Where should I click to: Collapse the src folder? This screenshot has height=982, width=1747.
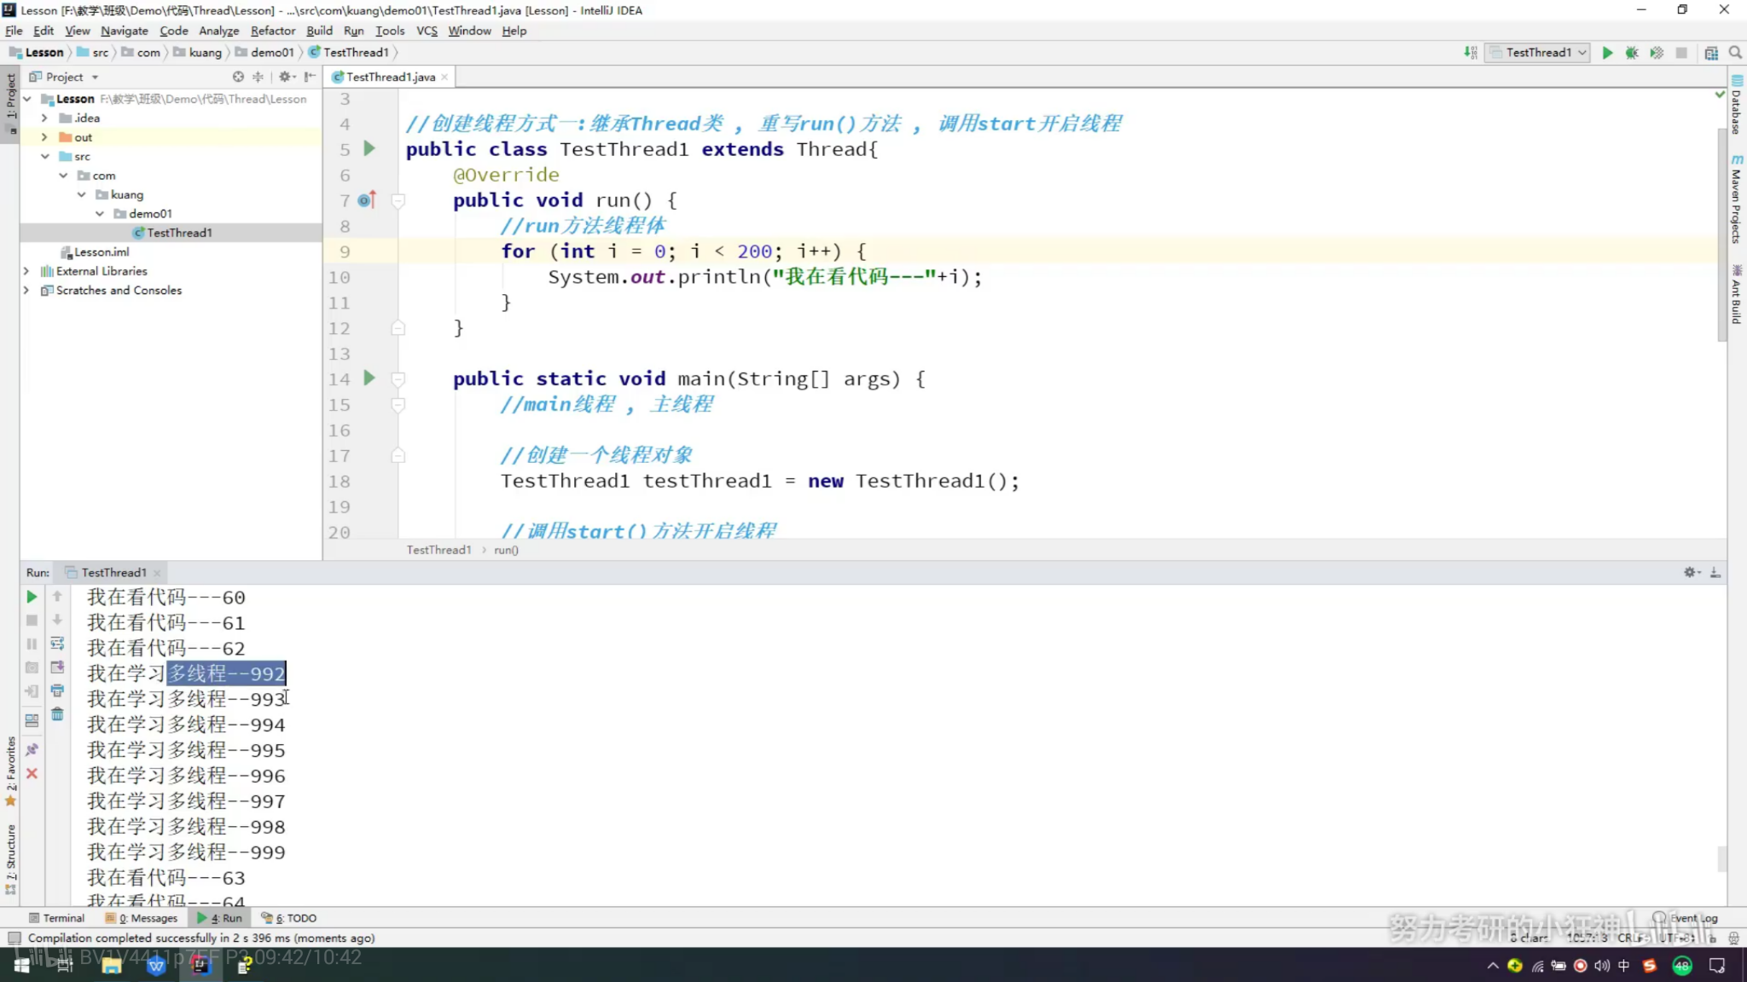pyautogui.click(x=44, y=156)
